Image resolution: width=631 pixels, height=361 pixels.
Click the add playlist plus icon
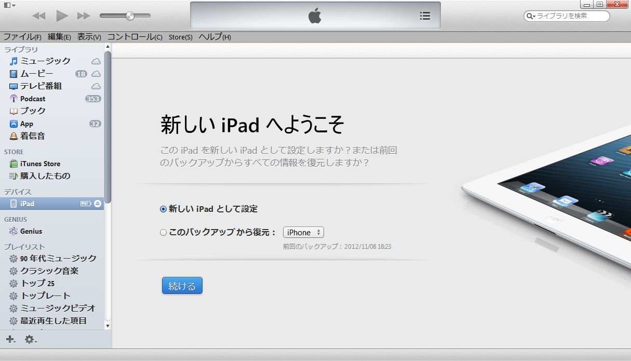[x=10, y=339]
